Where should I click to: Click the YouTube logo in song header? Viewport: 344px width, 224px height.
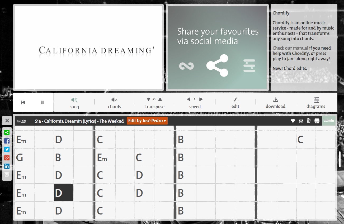coord(21,121)
